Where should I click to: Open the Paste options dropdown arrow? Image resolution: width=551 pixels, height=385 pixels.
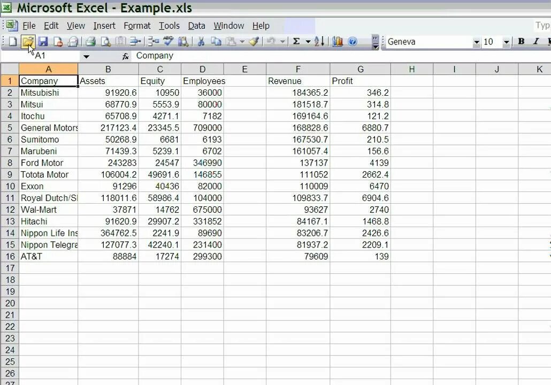click(x=242, y=42)
